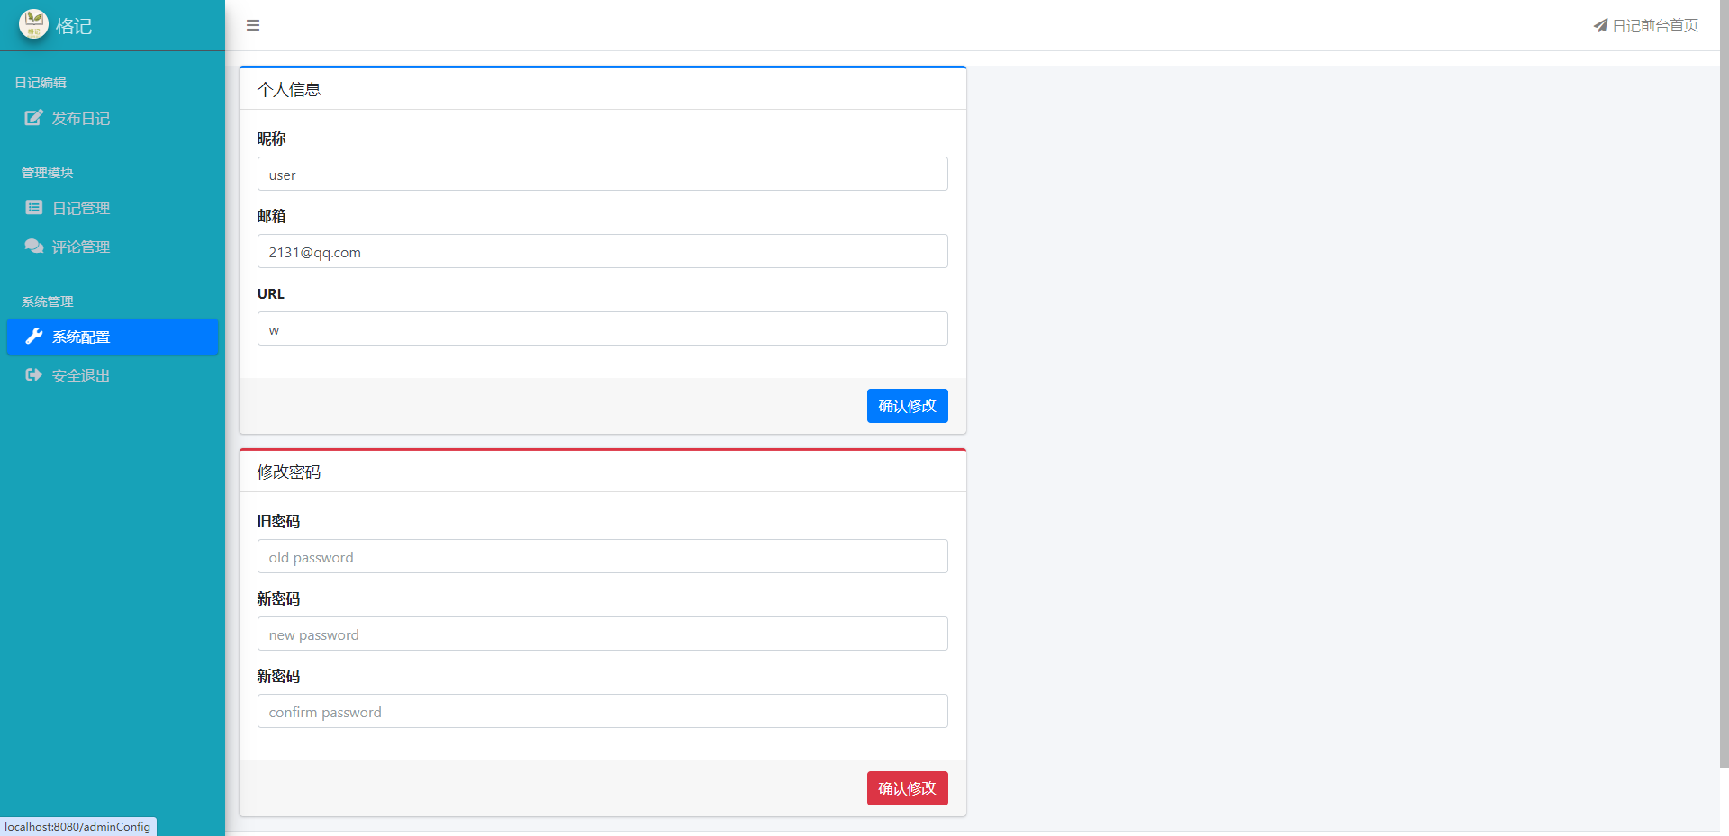Open the 发布日记 menu item

coord(81,119)
